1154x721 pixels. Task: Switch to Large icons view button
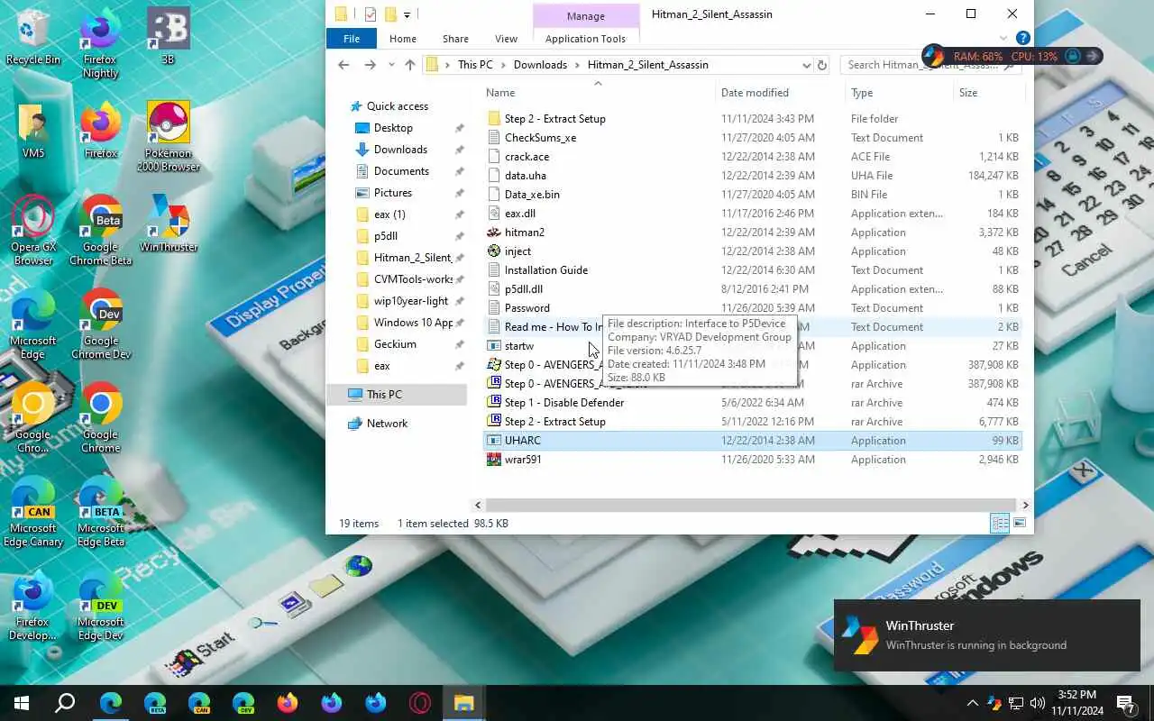(1020, 524)
